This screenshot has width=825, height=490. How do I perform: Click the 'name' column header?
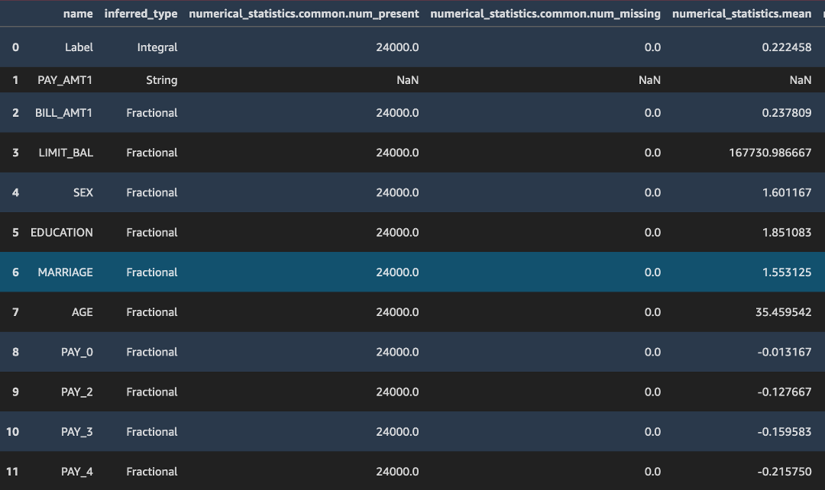tap(77, 14)
